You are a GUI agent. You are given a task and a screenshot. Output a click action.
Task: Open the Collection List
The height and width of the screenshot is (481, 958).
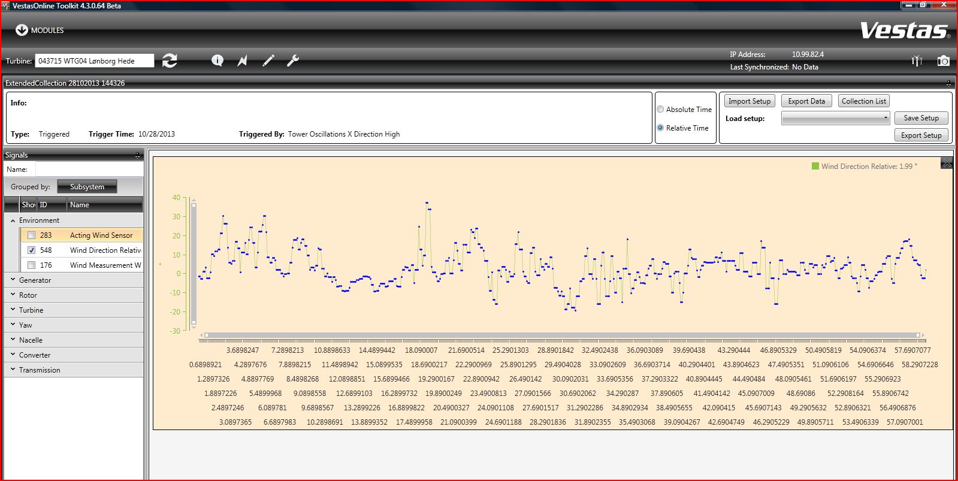[864, 101]
